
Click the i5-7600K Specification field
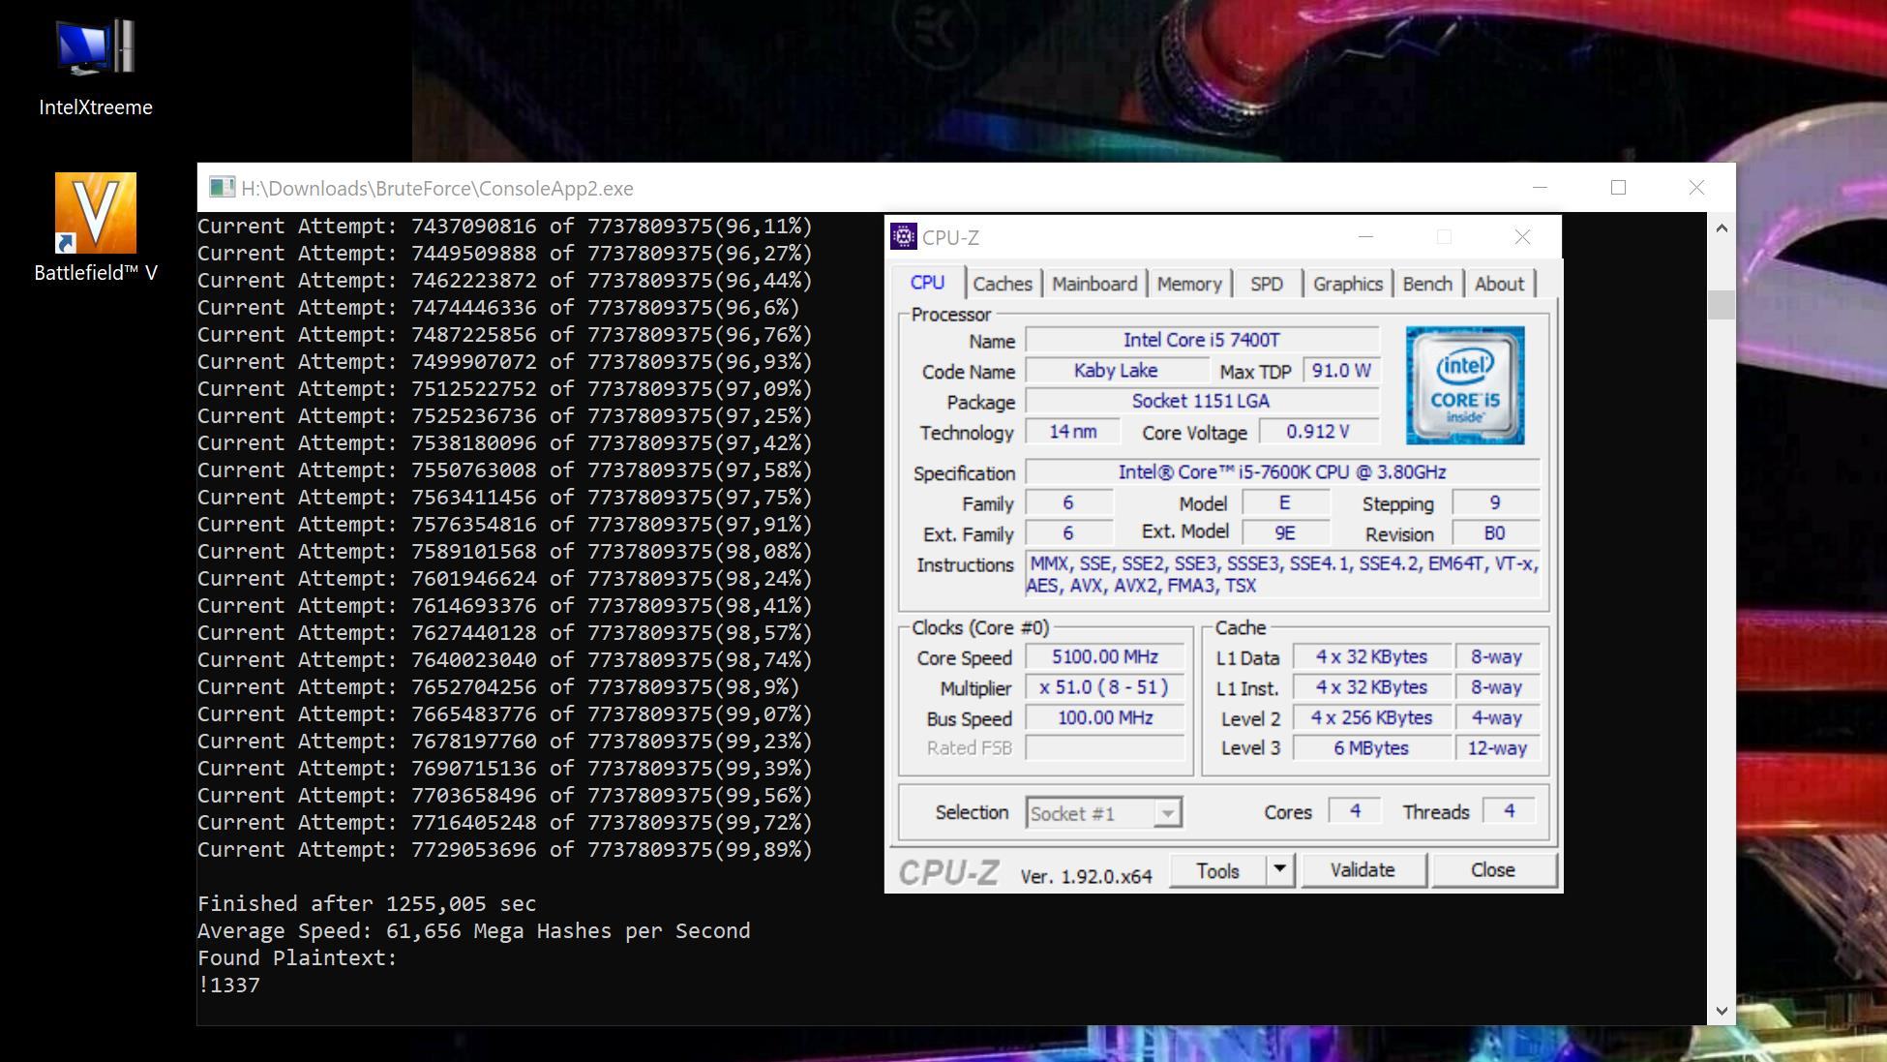click(x=1282, y=472)
